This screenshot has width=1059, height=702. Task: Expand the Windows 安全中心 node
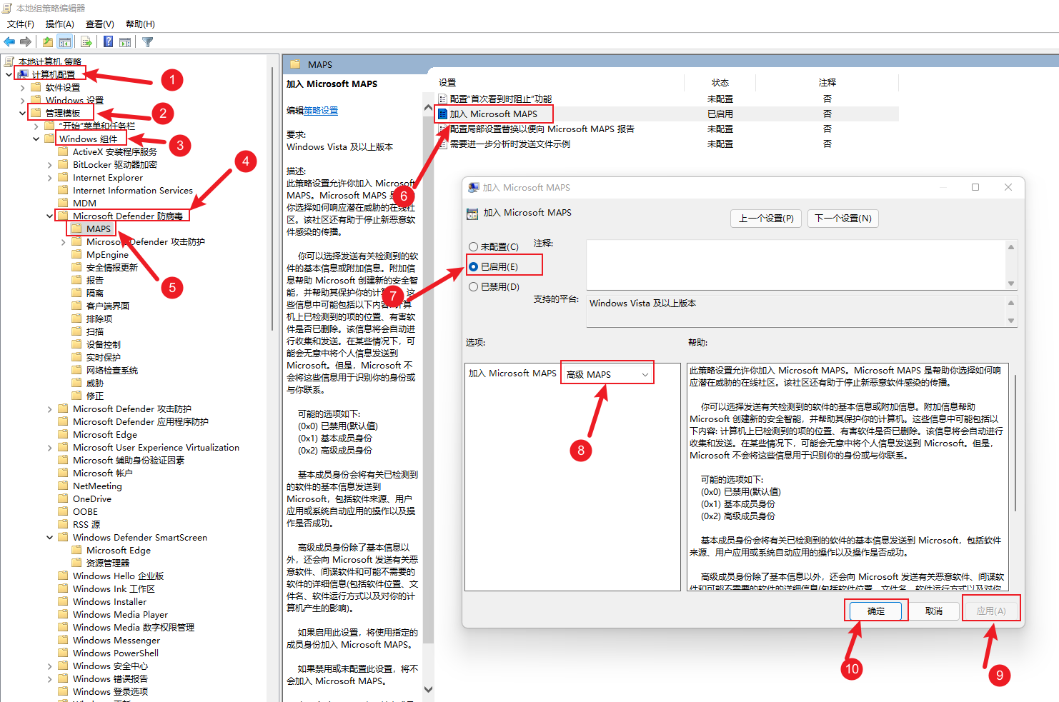[50, 666]
